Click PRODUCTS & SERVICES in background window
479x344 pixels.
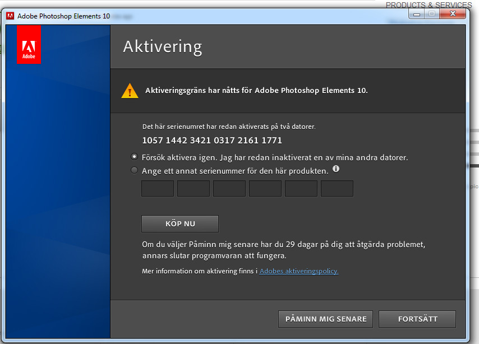[x=429, y=5]
